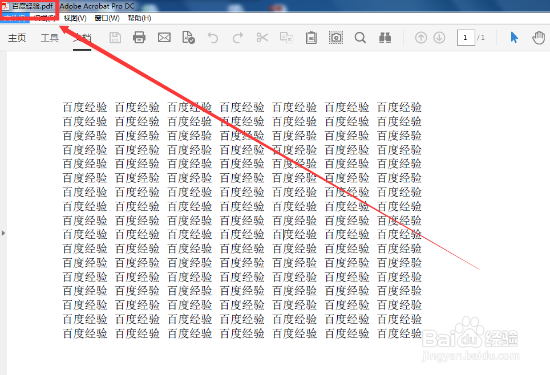Go to next page down arrow

[439, 38]
